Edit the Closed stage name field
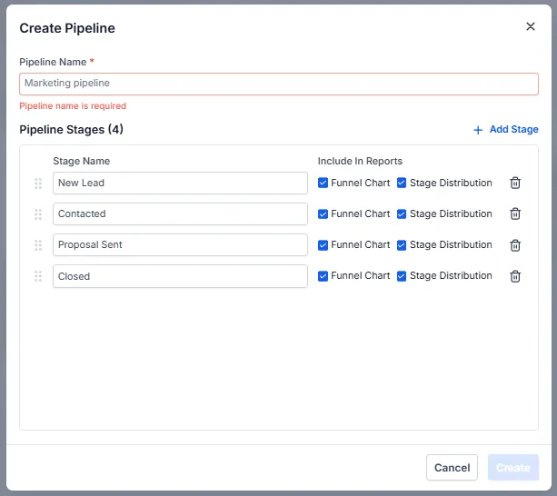This screenshot has width=557, height=496. coord(180,276)
